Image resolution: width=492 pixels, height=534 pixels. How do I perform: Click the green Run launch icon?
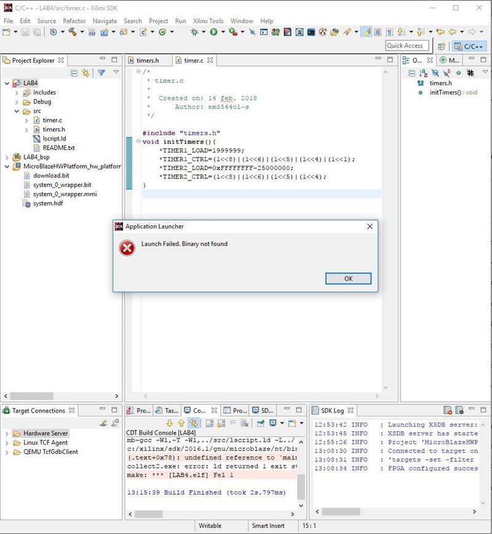point(213,31)
